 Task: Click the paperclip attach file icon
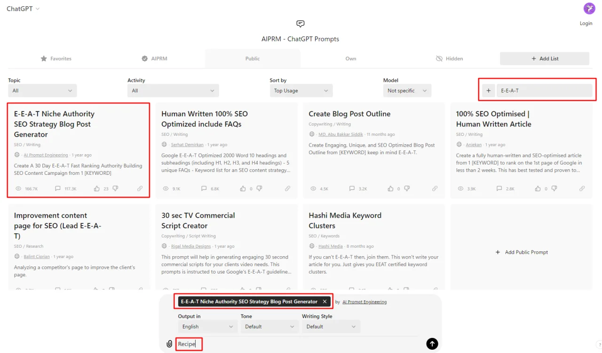tap(169, 344)
